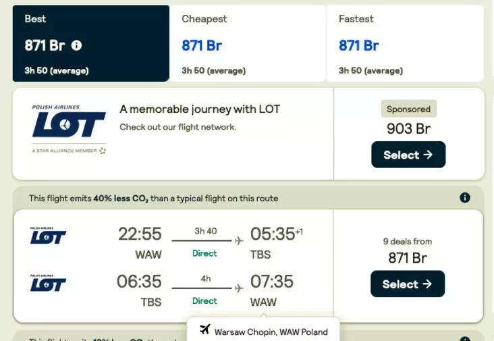Click the 07:35 WAW arrival time
494x341 pixels.
point(273,282)
